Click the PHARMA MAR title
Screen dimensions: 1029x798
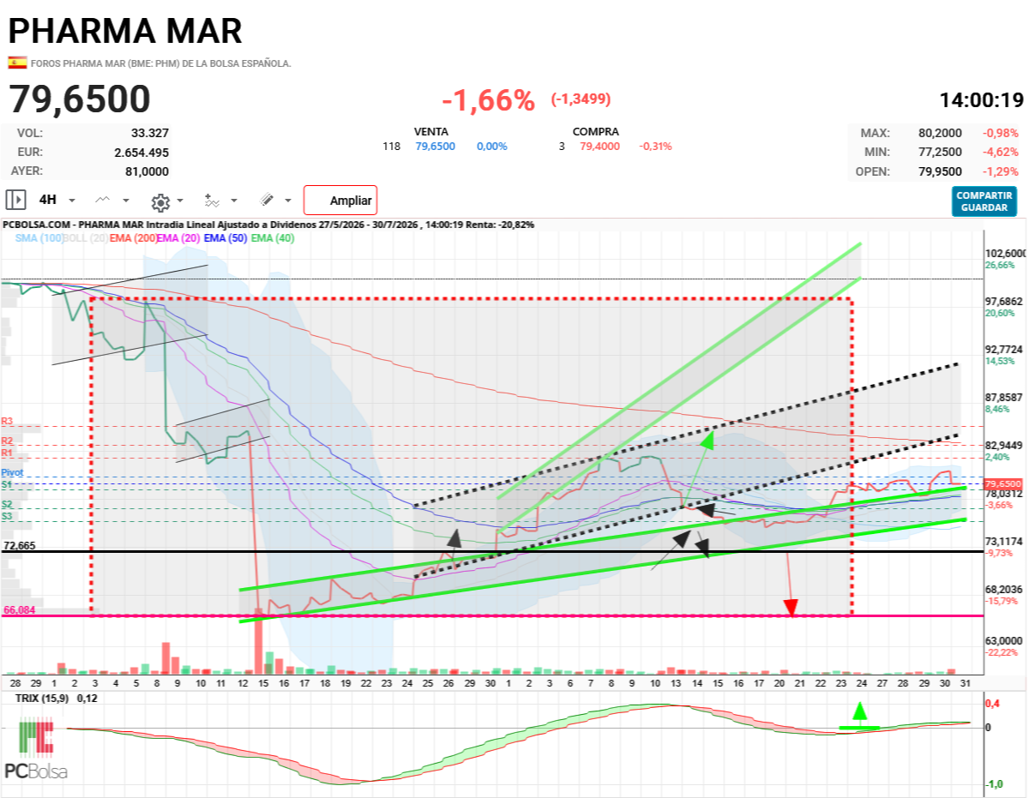coord(125,31)
